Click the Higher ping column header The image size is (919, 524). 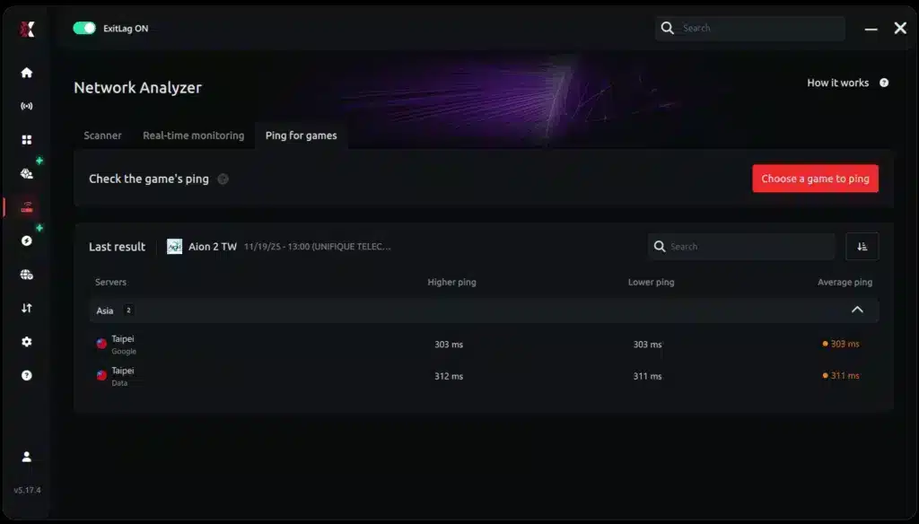pos(452,282)
